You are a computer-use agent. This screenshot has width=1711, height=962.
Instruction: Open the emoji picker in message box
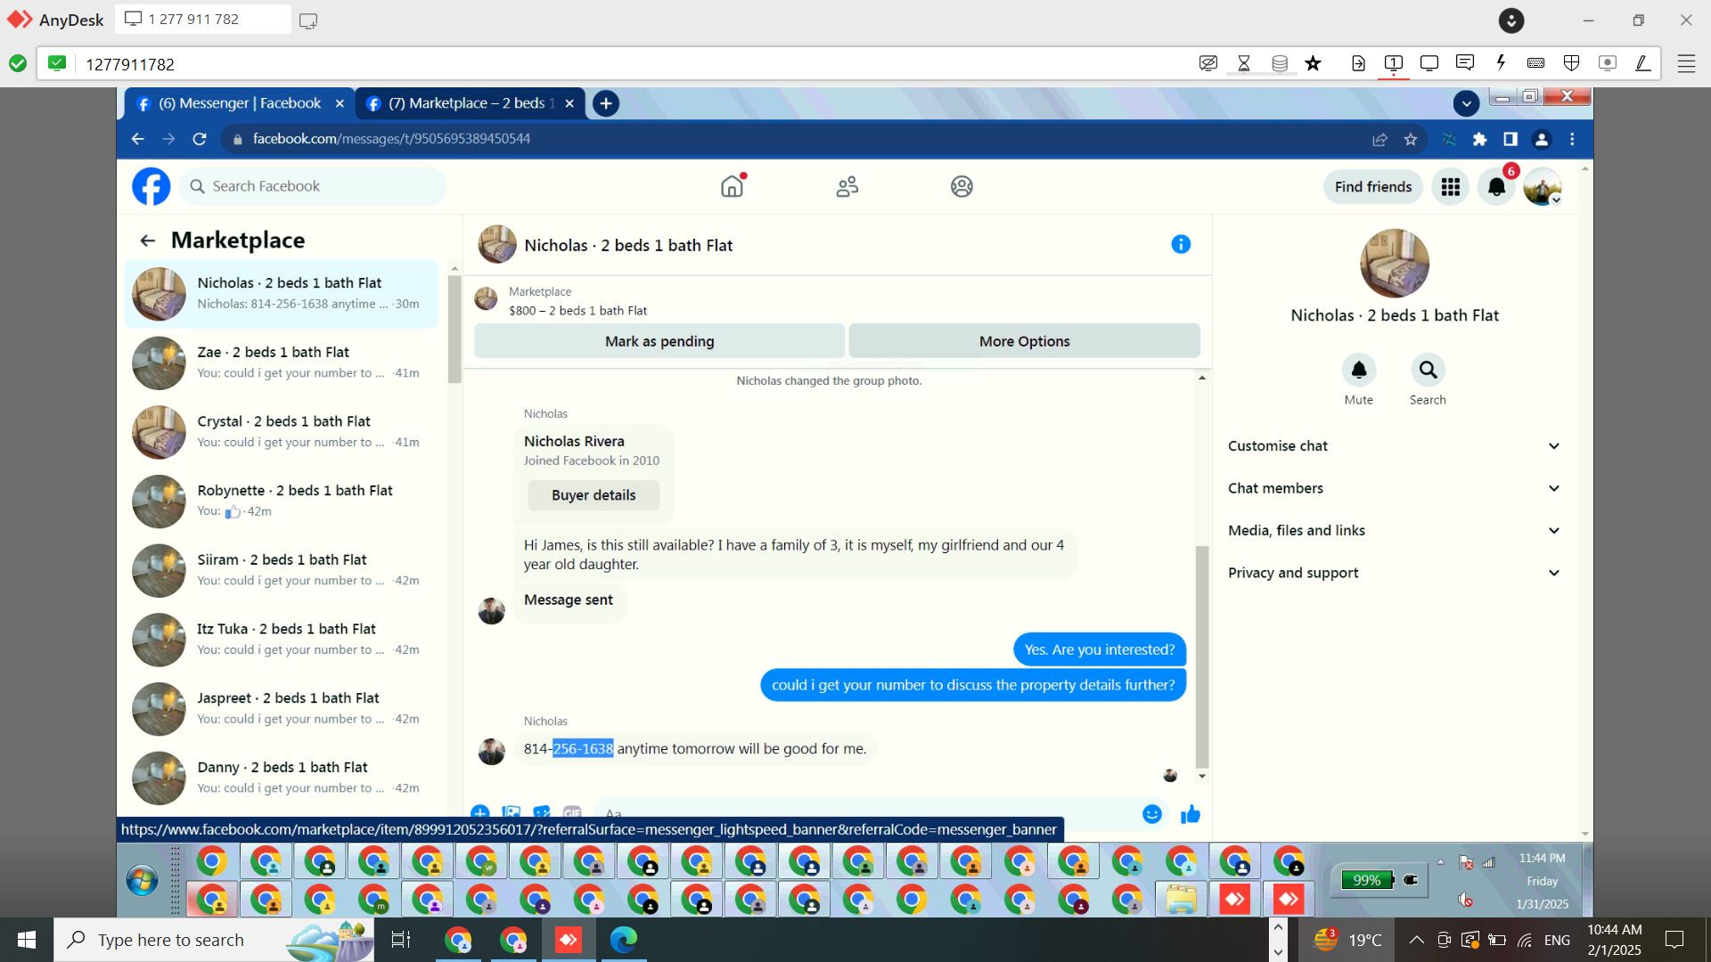1151,813
